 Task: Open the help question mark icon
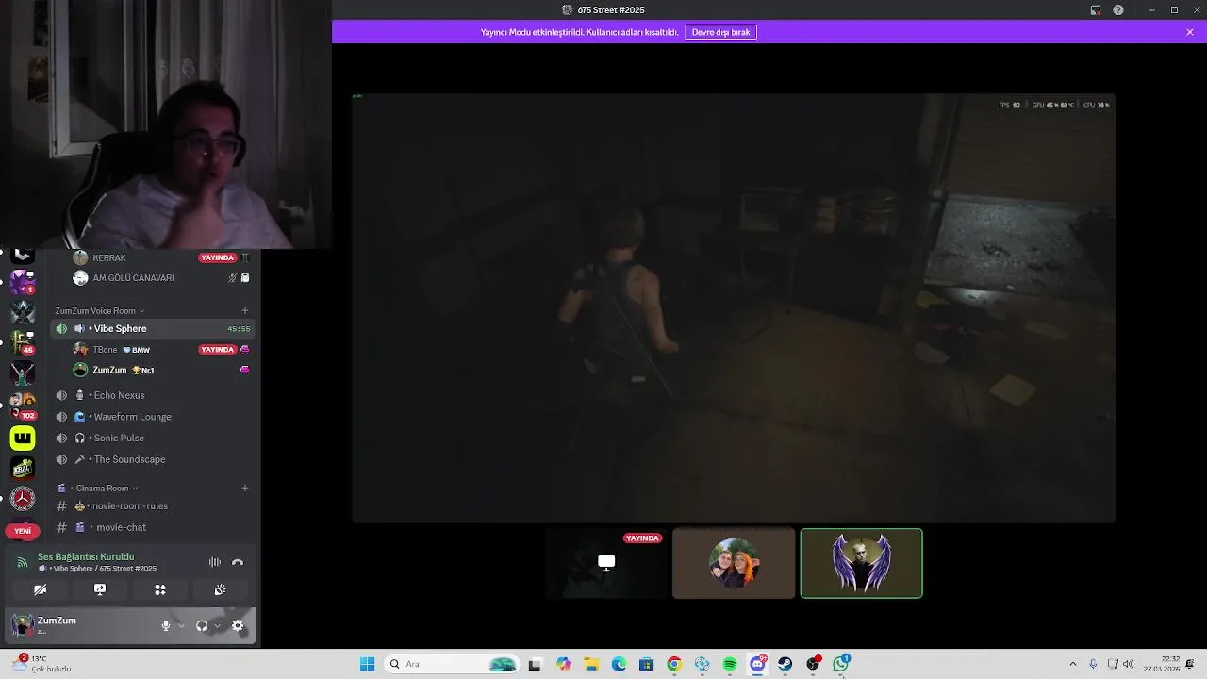(x=1118, y=10)
